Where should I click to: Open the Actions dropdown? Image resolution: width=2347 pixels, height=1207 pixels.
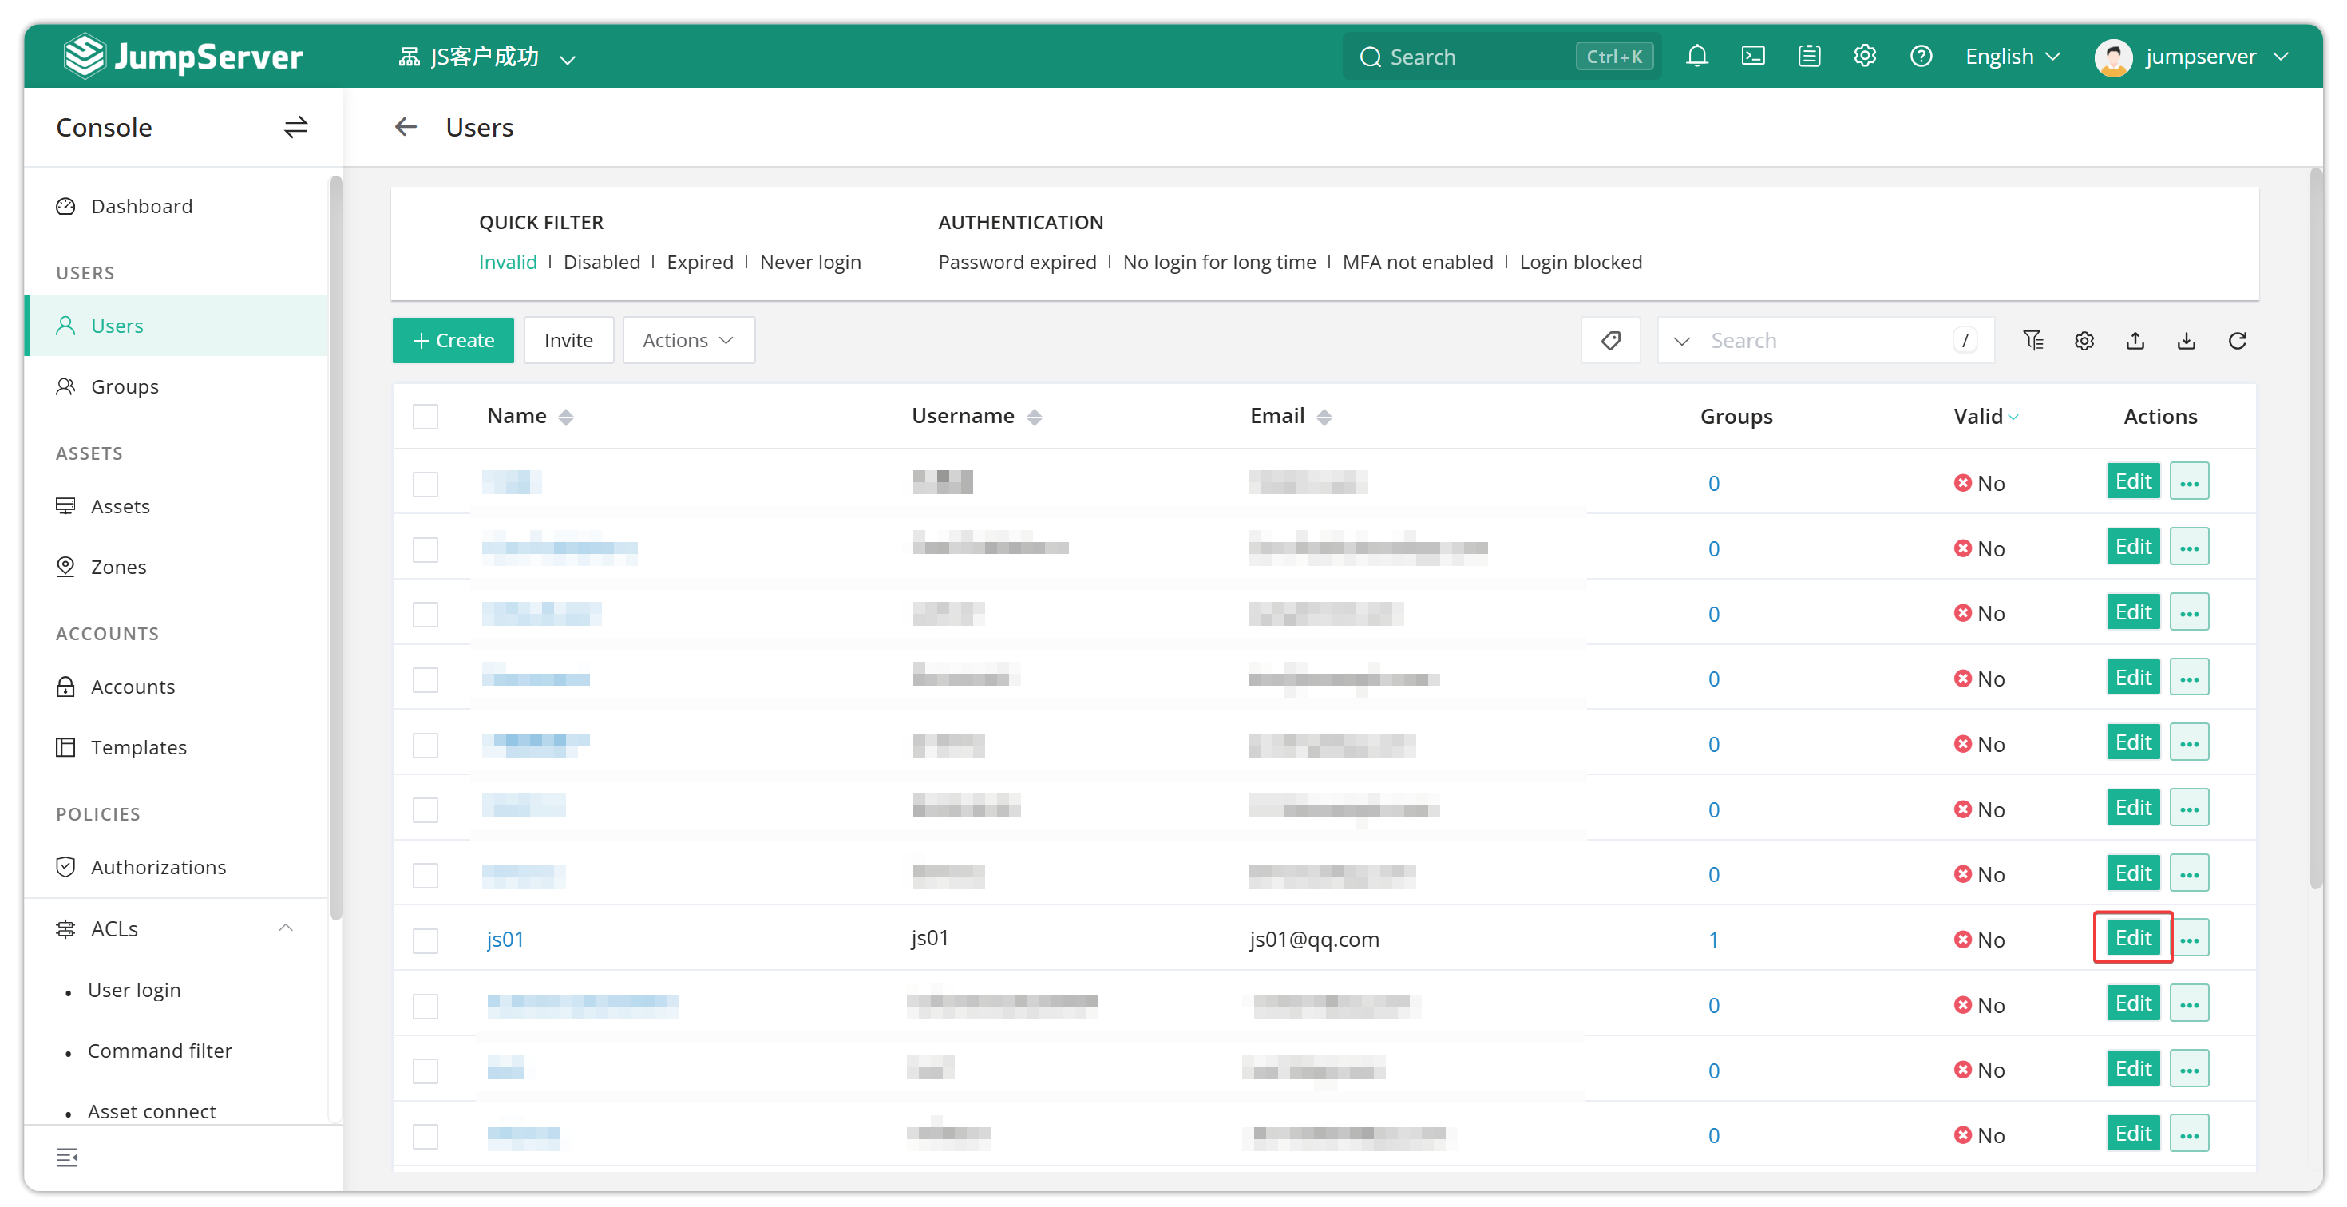click(688, 340)
